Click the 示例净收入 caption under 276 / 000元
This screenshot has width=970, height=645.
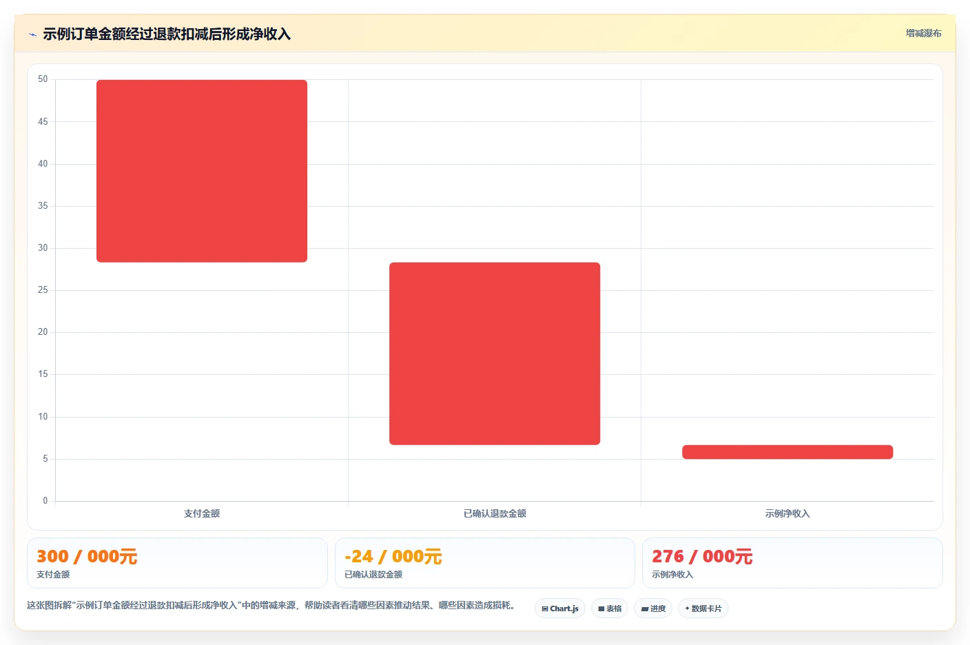tap(672, 574)
